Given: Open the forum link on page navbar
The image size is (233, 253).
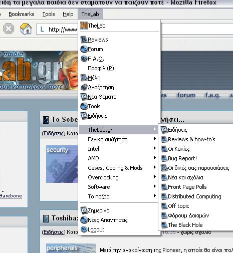Looking at the screenshot, I should click(186, 95).
